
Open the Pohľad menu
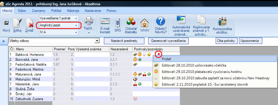pos(56,11)
